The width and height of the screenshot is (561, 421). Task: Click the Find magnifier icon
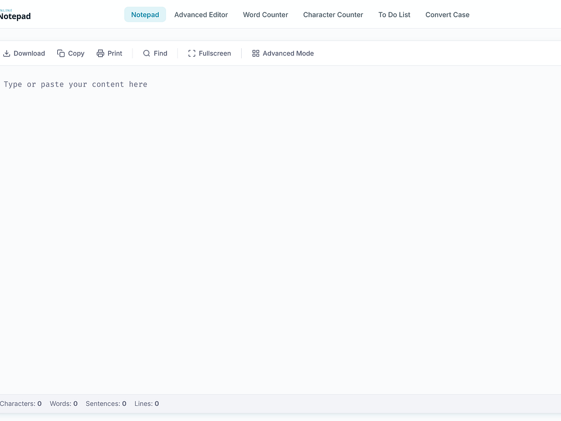(146, 53)
